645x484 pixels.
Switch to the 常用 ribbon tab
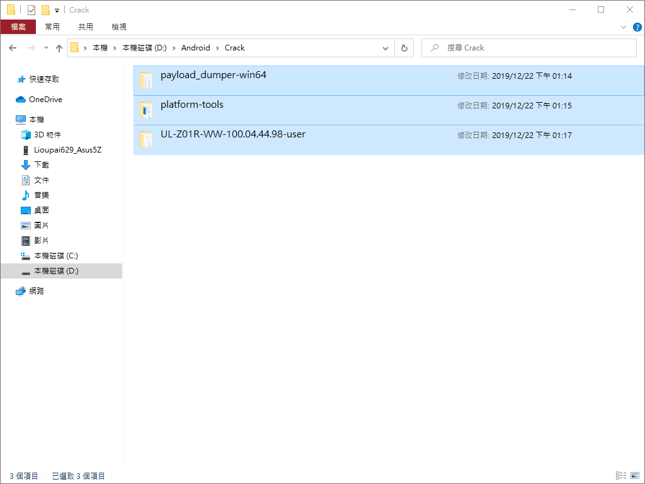52,26
